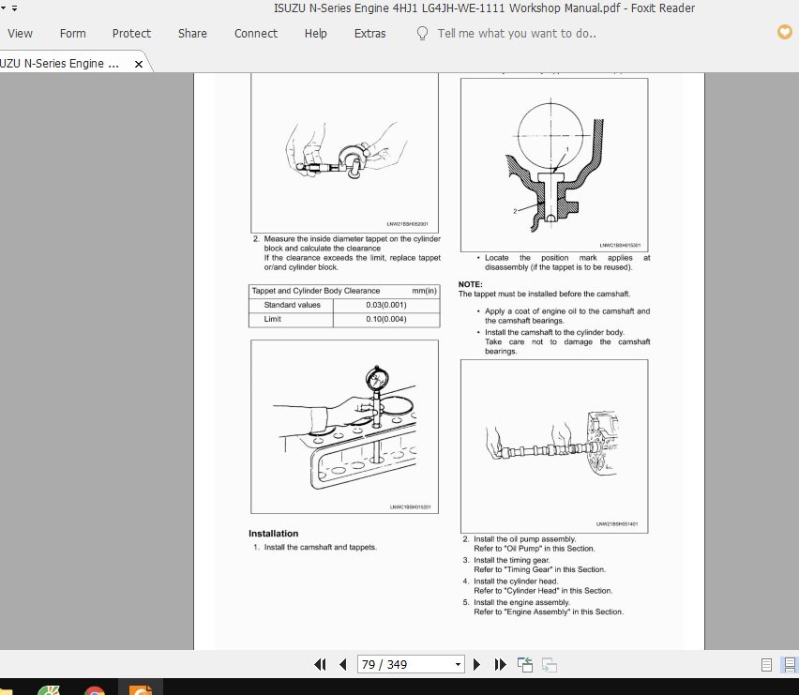Image resolution: width=799 pixels, height=695 pixels.
Task: Expand the quick access toolbar arrow
Action: (x=14, y=6)
